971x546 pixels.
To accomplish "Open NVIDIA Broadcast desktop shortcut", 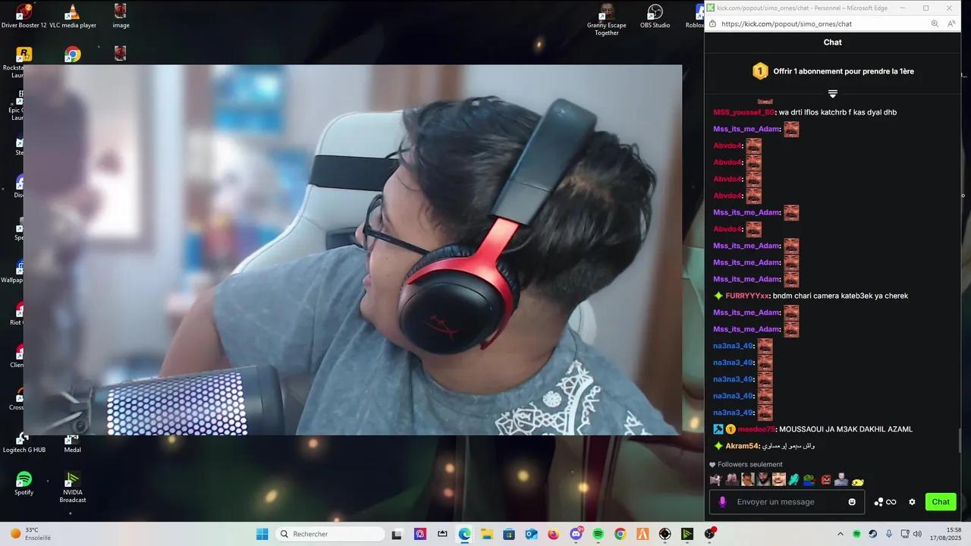I will (73, 485).
